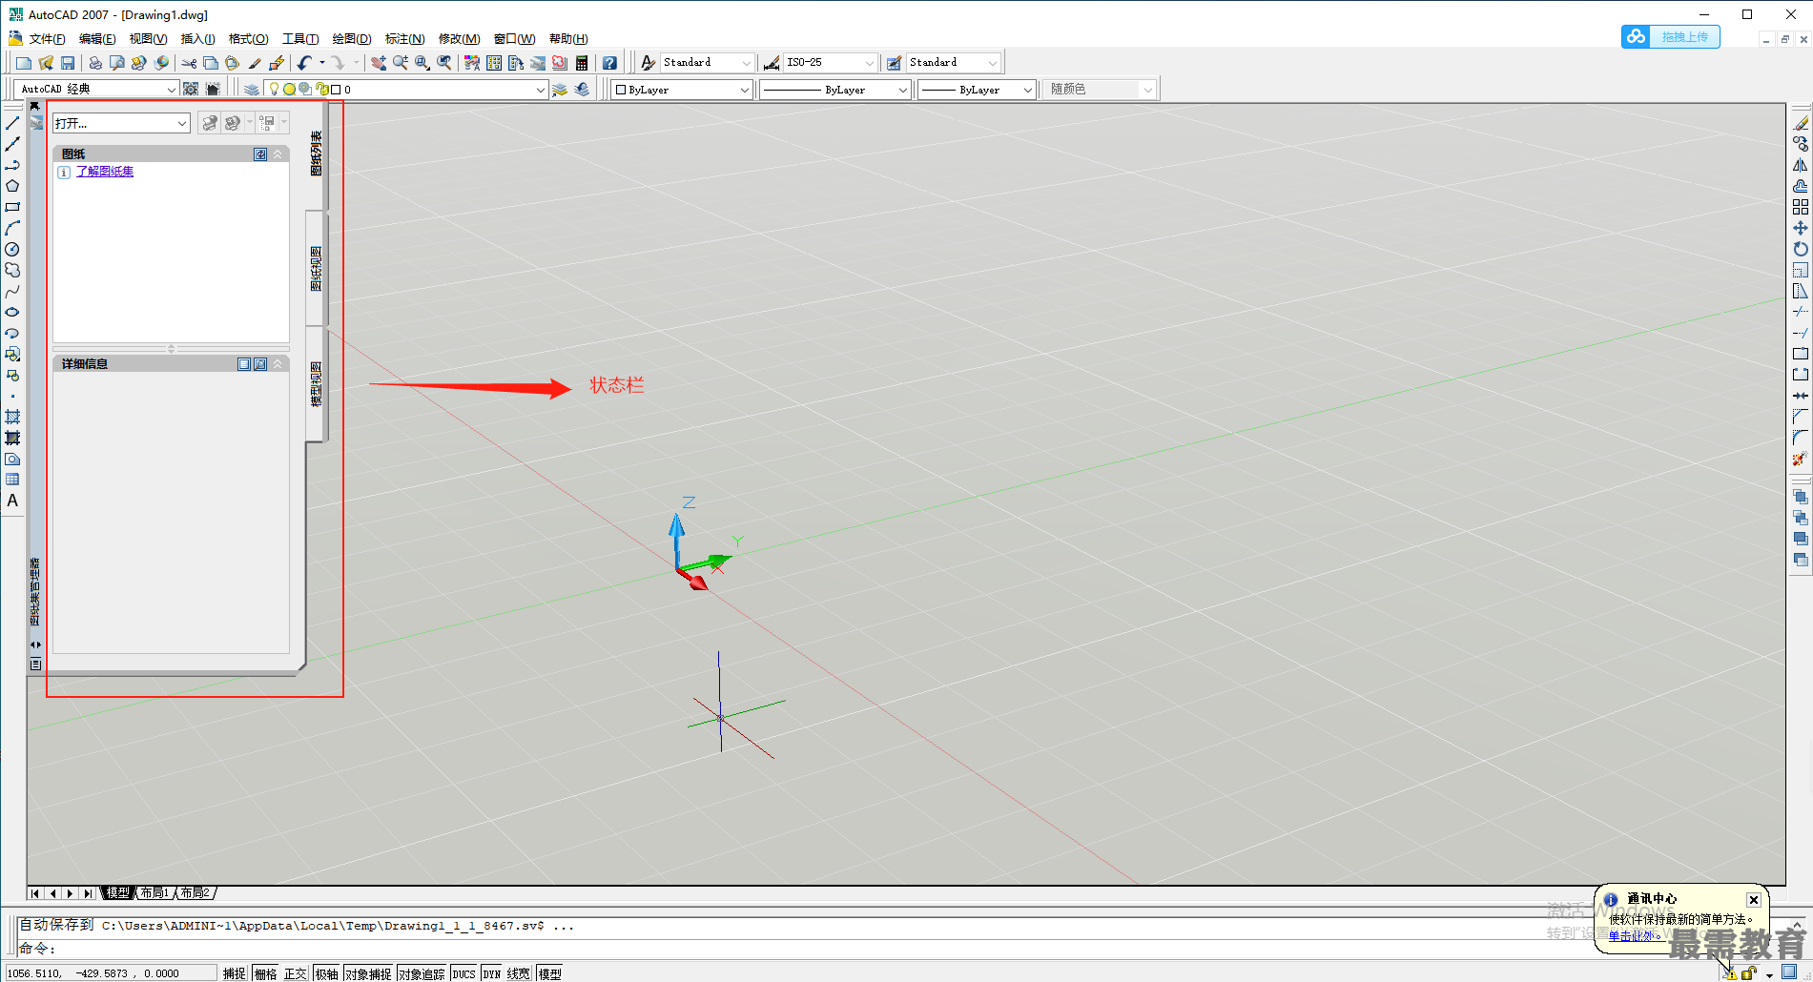This screenshot has height=982, width=1813.
Task: Click the 了解图纸集 link
Action: 105,172
